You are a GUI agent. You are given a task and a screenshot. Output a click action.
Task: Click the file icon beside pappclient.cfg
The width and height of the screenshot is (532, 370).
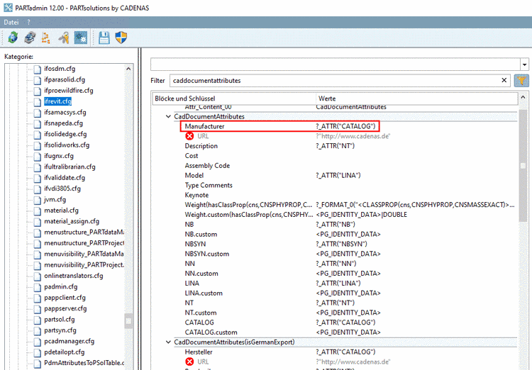[38, 298]
